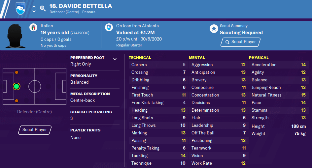Image resolution: width=312 pixels, height=168 pixels.
Task: Click the Pescara club badge icon
Action: pyautogui.click(x=20, y=9)
